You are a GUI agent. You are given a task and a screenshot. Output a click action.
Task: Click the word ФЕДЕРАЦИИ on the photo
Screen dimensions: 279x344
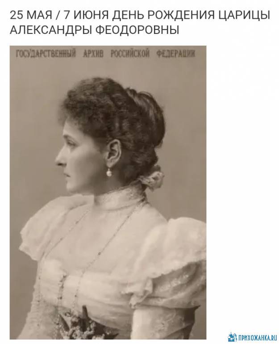pyautogui.click(x=176, y=54)
